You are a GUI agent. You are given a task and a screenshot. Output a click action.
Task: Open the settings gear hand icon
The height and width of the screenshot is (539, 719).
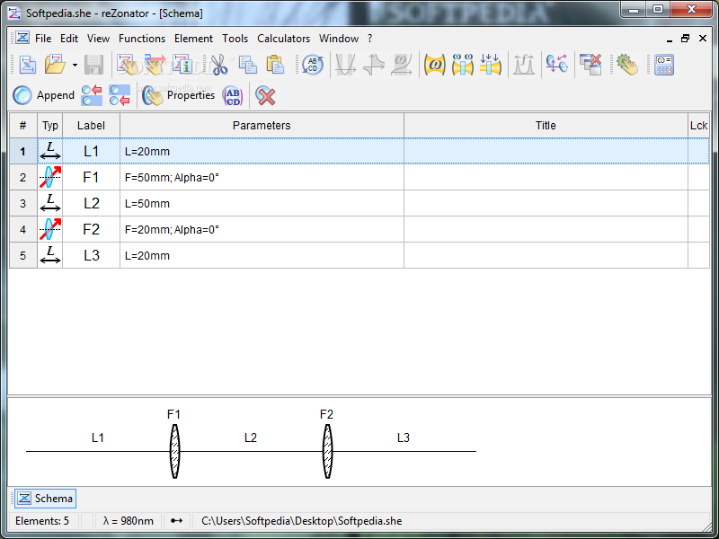pyautogui.click(x=627, y=65)
